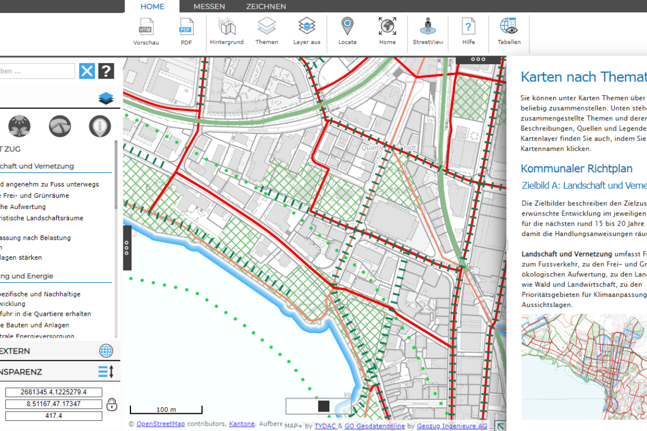The width and height of the screenshot is (647, 431).
Task: Open the Themen layers tool
Action: point(266,27)
